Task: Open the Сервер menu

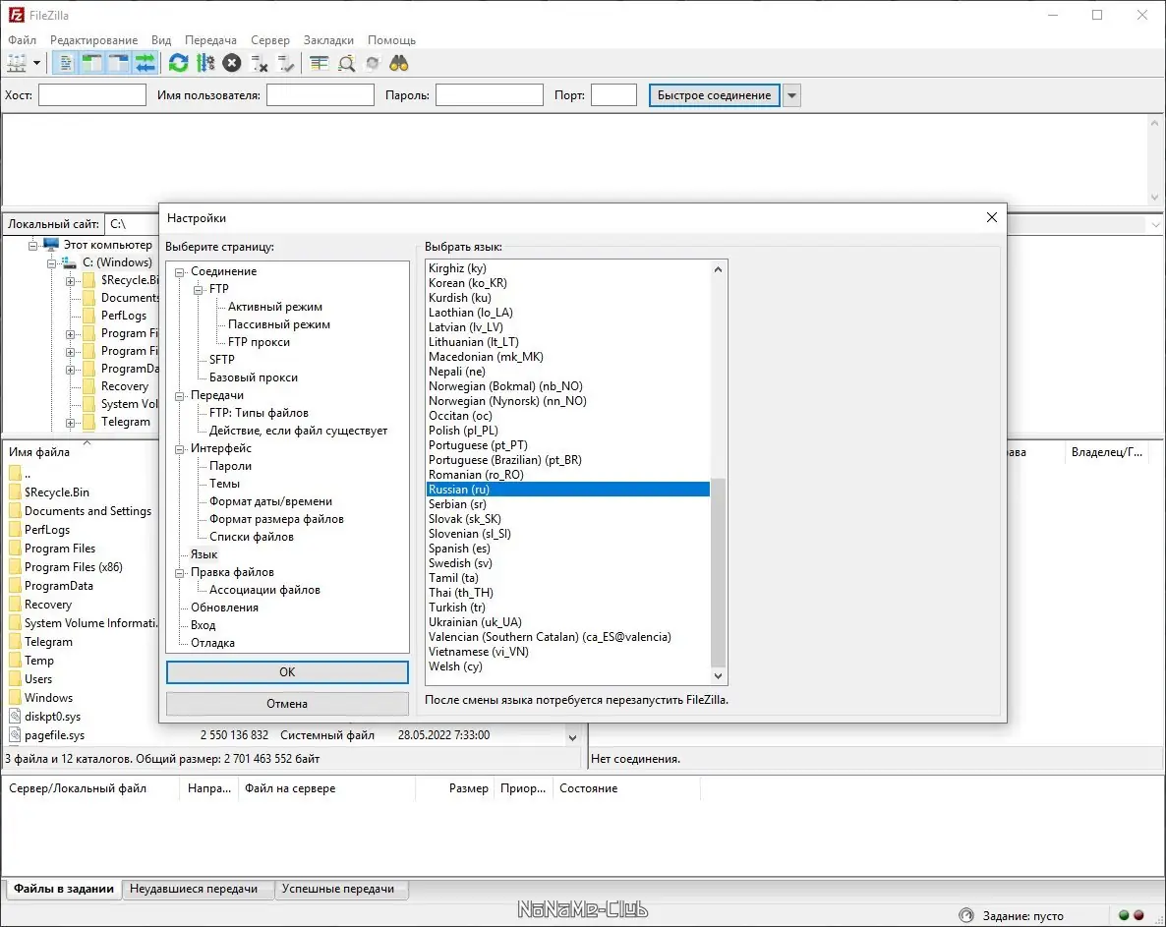Action: [x=270, y=40]
